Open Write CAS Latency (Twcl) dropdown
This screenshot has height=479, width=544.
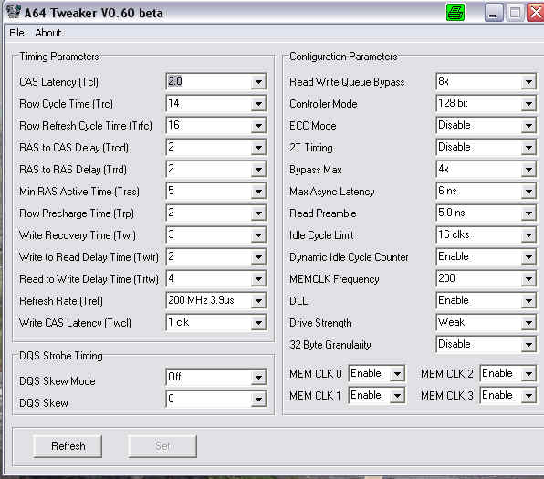click(258, 323)
